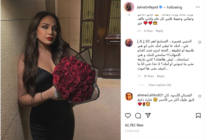Like the j_b_j_02 comment
This screenshot has width=205, height=140.
coord(200,42)
